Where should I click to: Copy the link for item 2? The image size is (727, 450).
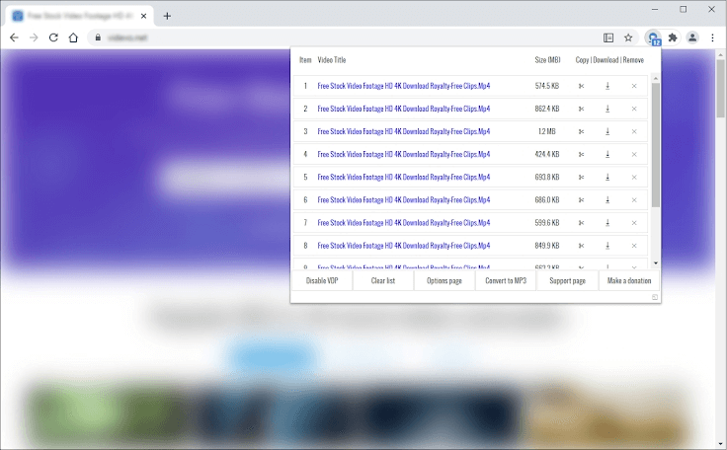(581, 109)
